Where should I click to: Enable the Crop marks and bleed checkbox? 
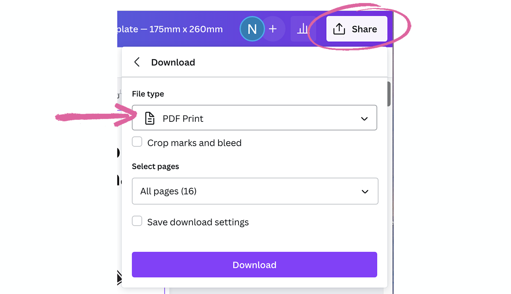click(x=137, y=142)
